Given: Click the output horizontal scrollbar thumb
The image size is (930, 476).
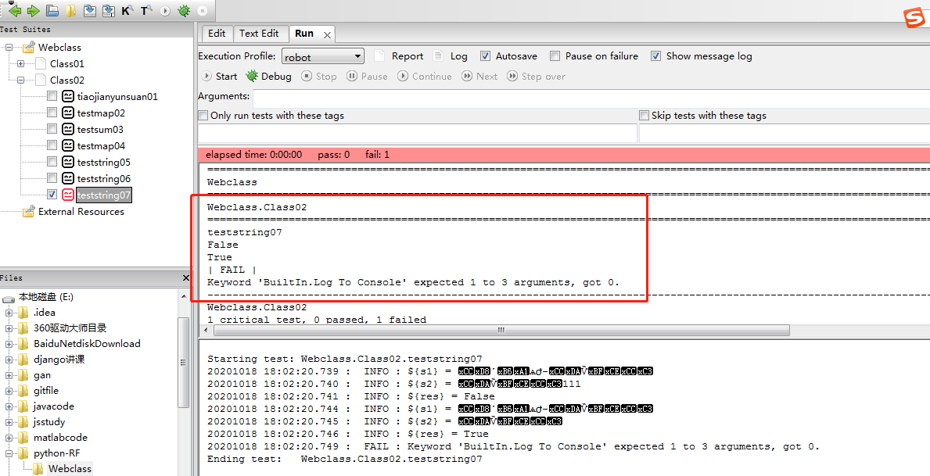Looking at the screenshot, I should [501, 330].
